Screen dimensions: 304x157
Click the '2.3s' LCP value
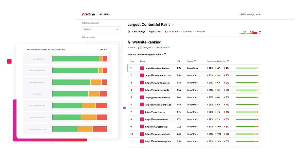(179, 142)
